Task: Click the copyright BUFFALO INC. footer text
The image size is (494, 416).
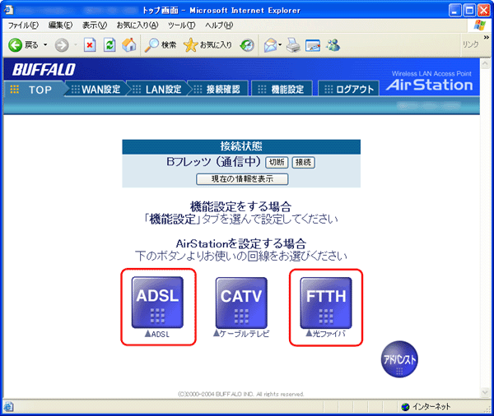Action: (241, 394)
